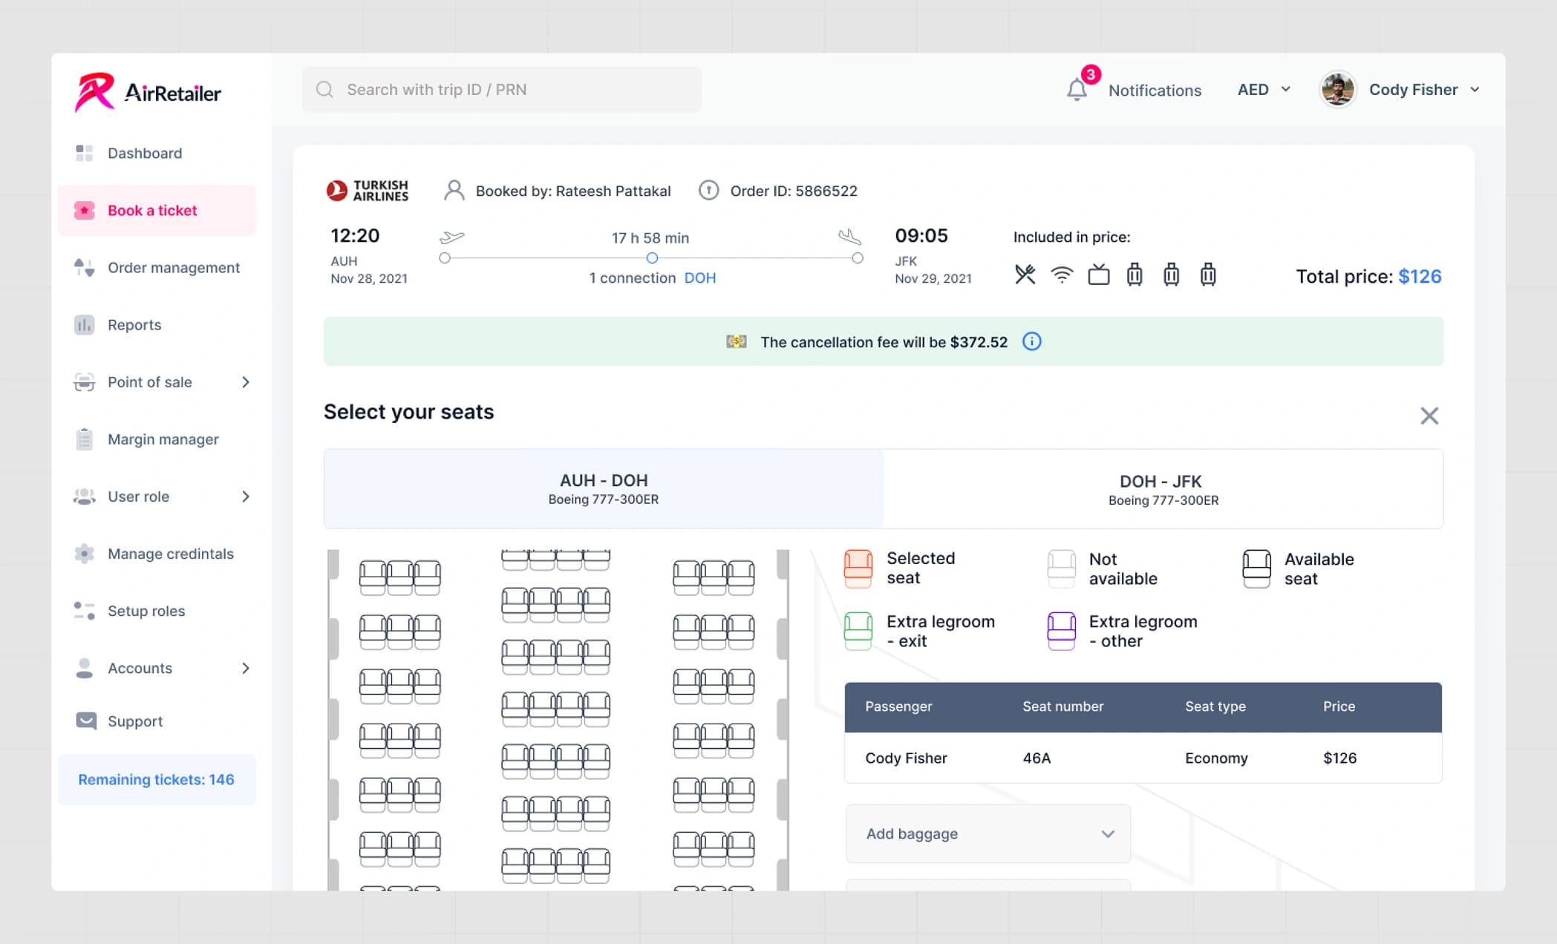Click the DOH connection marker on timeline
Screen dimensions: 1557x944
pos(652,258)
